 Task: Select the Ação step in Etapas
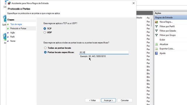(13, 33)
